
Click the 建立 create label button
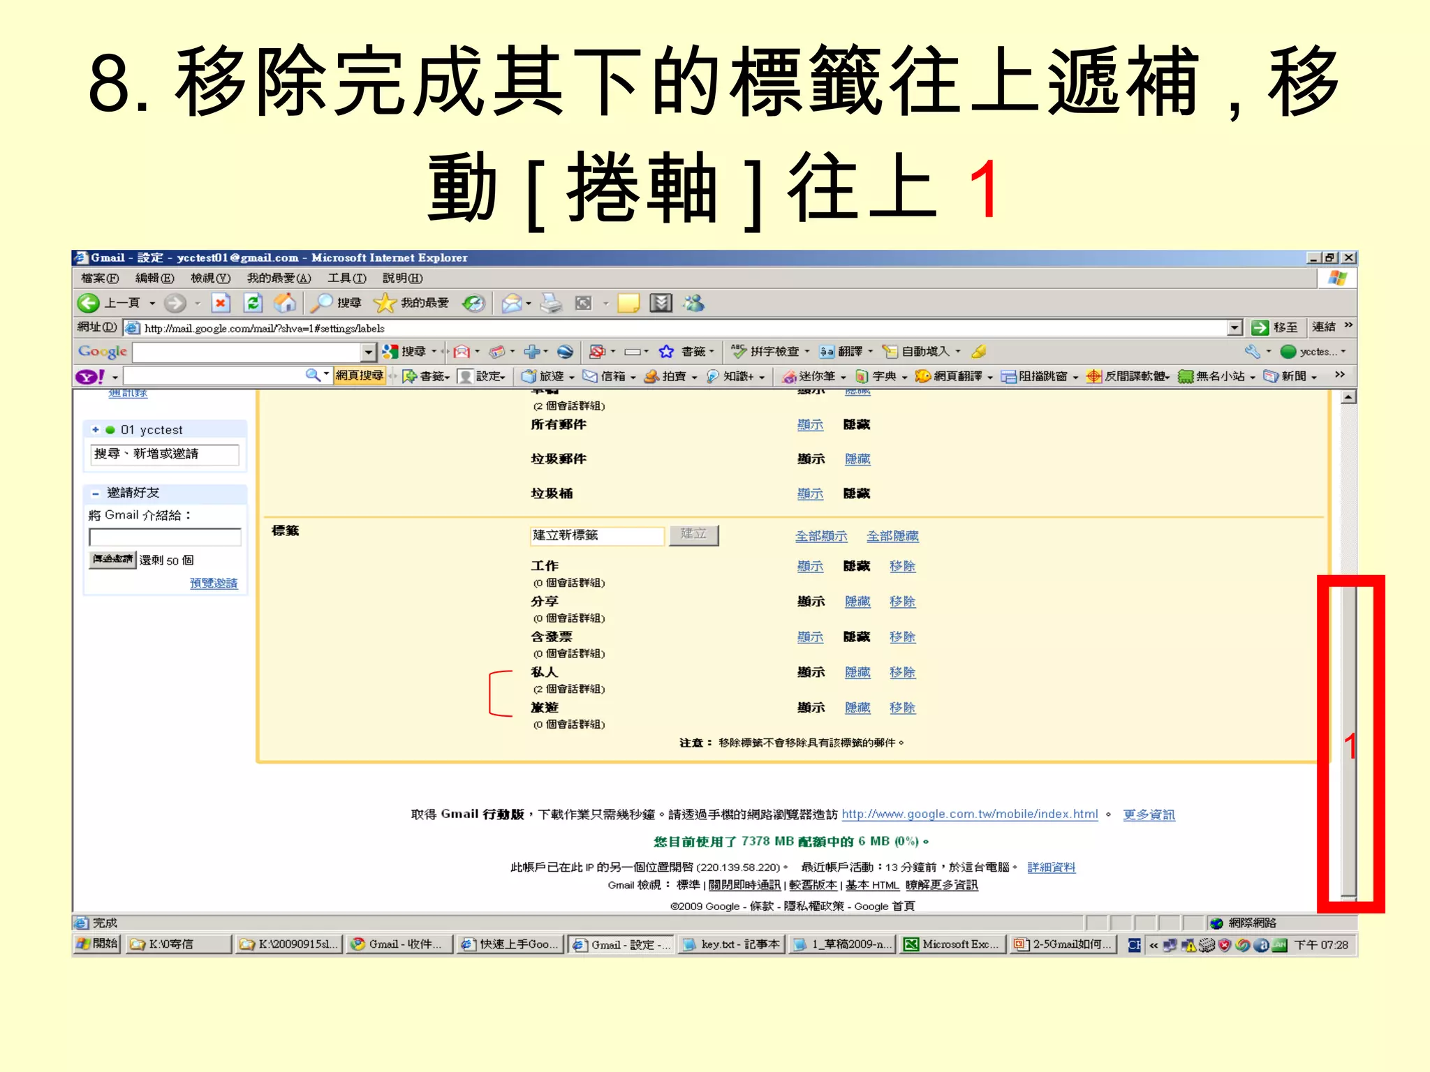pyautogui.click(x=693, y=535)
